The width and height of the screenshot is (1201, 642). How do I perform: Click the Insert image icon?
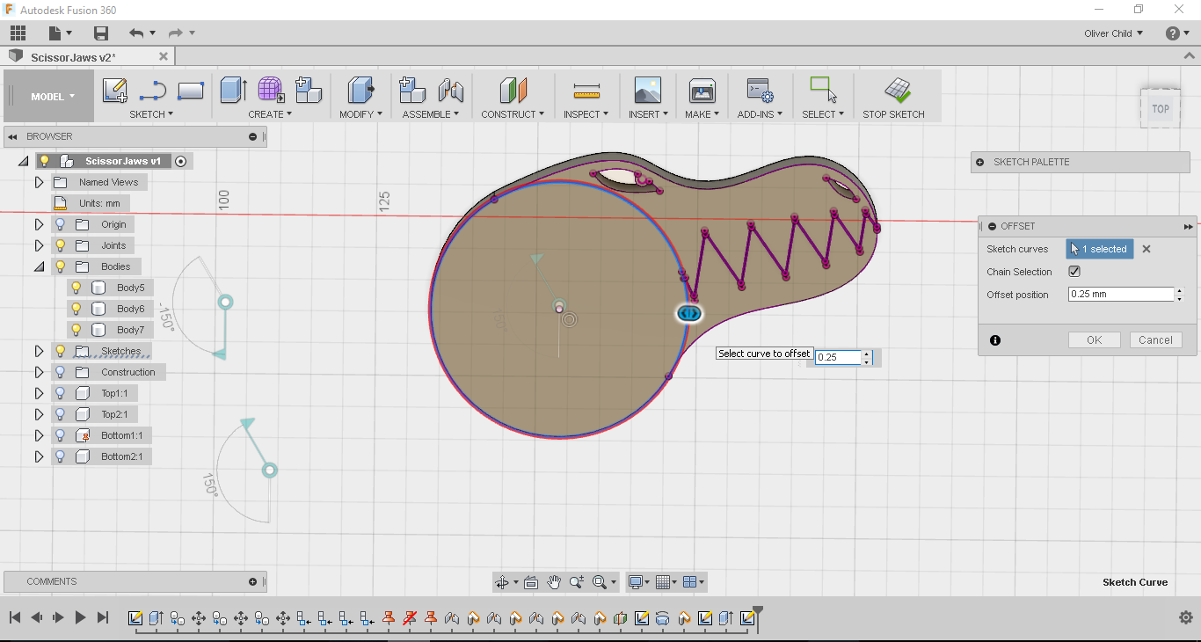point(647,90)
